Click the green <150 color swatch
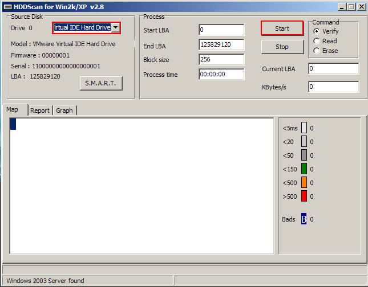 [304, 169]
